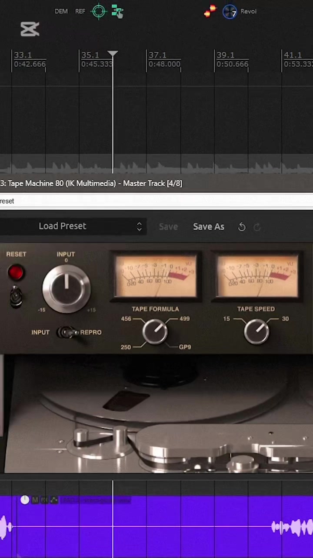This screenshot has height=558, width=313.
Task: Click the REPRO label beside the switch
Action: [91, 332]
